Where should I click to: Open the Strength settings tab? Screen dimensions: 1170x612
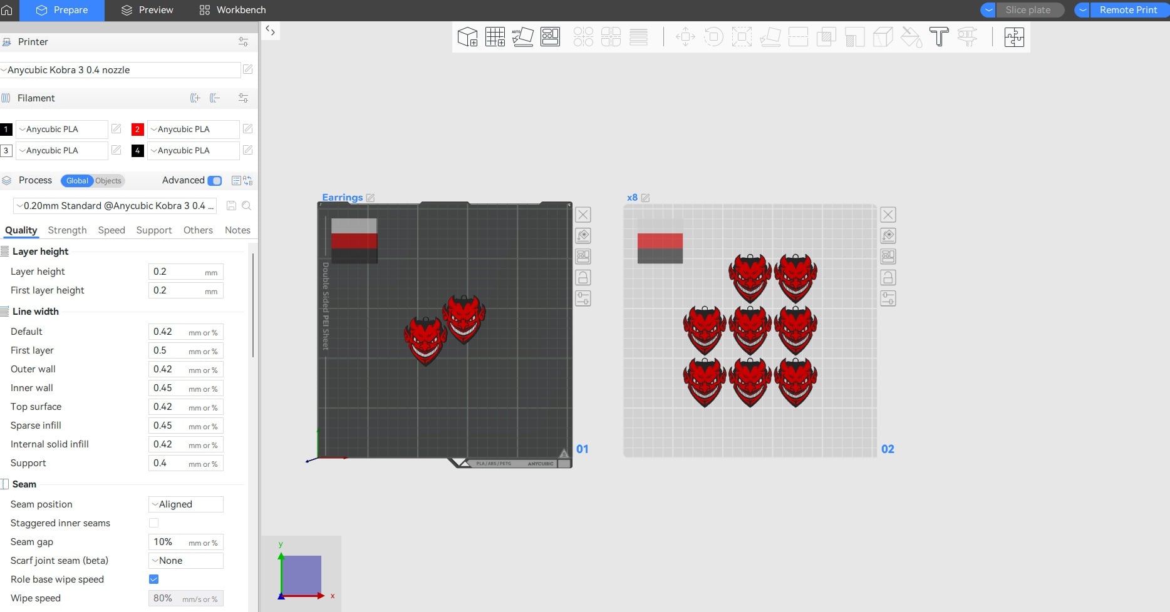pyautogui.click(x=67, y=230)
